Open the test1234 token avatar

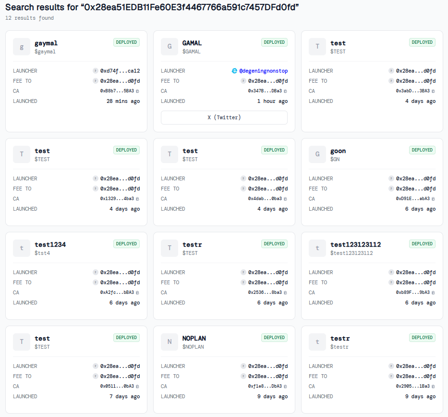pyautogui.click(x=22, y=248)
